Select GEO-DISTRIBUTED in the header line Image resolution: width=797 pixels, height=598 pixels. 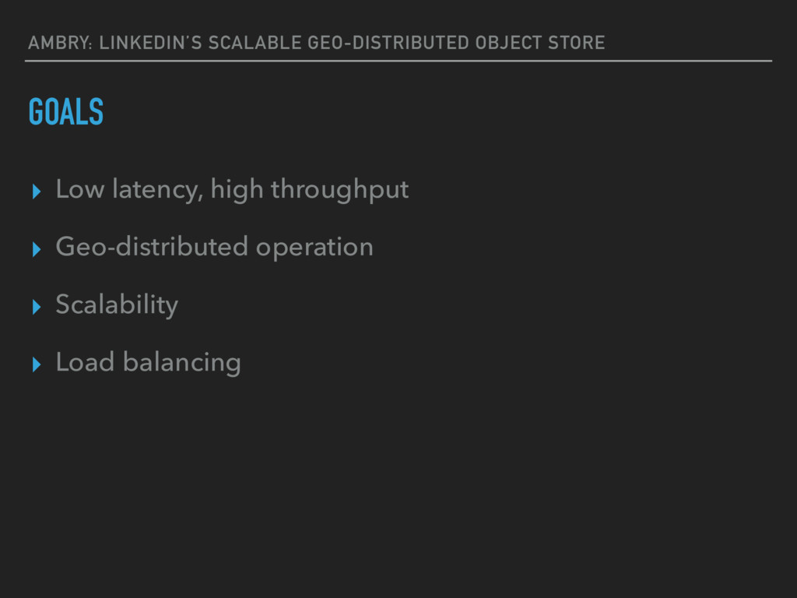[x=388, y=43]
